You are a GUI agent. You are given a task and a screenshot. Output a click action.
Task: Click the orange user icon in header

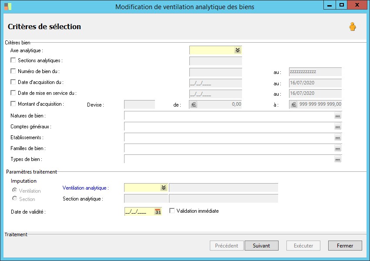[x=352, y=27]
